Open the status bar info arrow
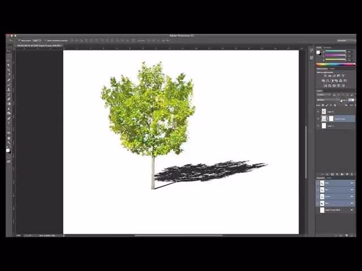This screenshot has width=362, height=271. click(x=64, y=235)
